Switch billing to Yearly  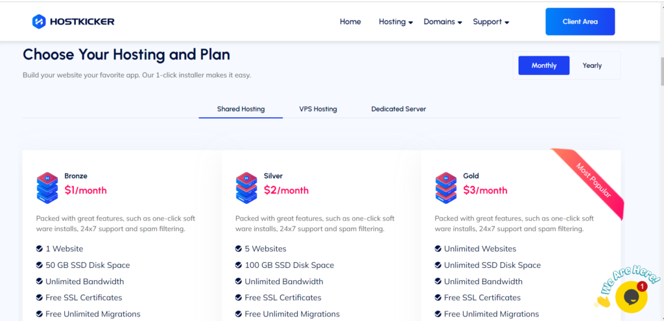point(592,65)
